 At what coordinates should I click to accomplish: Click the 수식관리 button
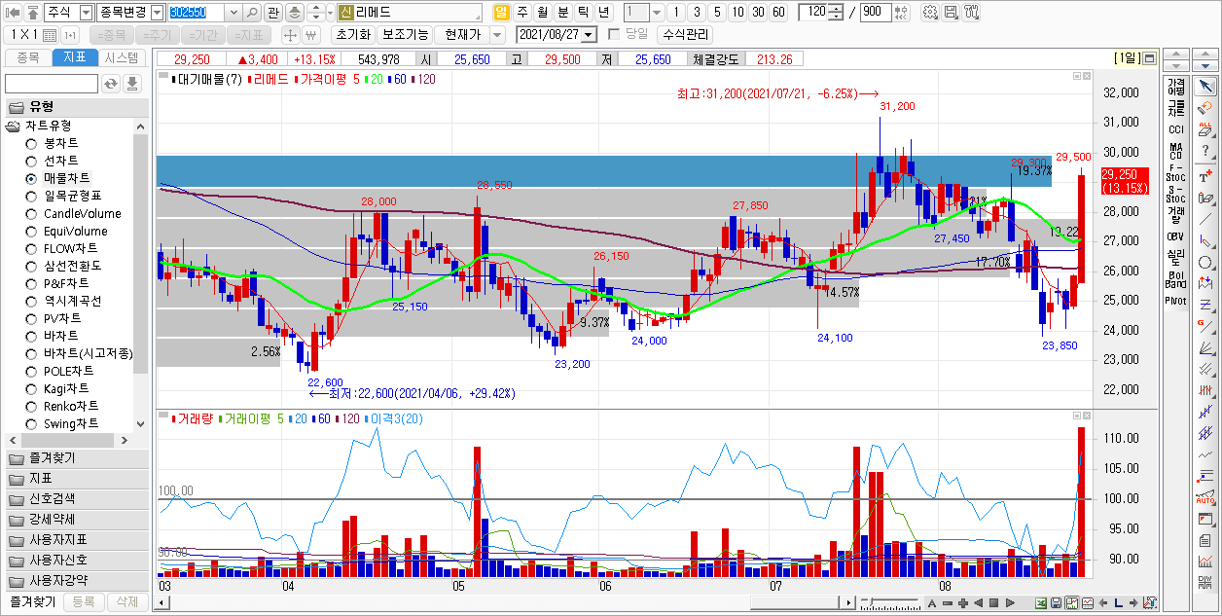click(x=686, y=35)
